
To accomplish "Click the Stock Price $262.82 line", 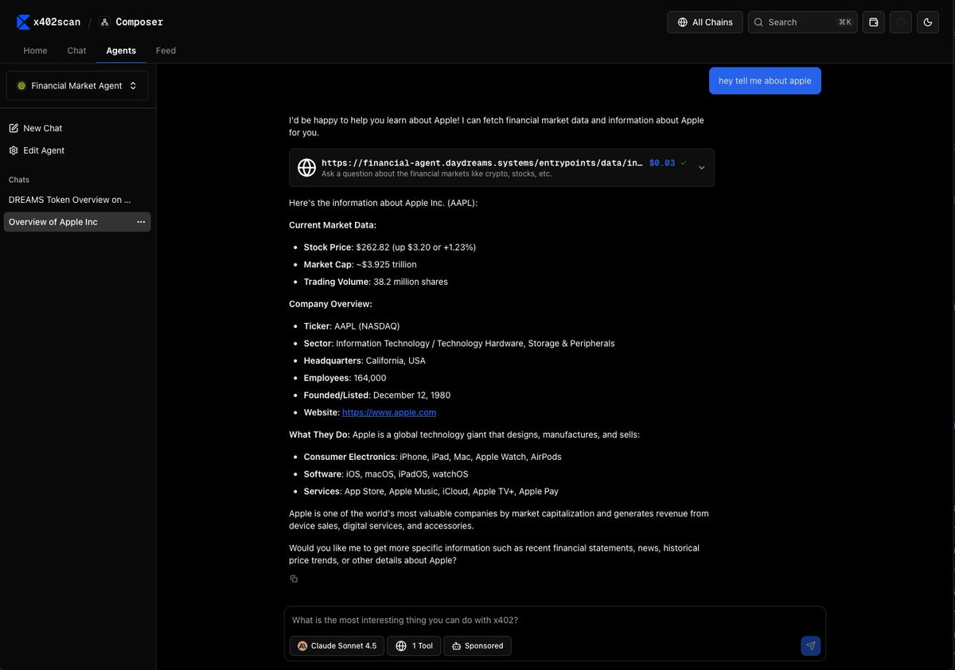I will click(390, 247).
